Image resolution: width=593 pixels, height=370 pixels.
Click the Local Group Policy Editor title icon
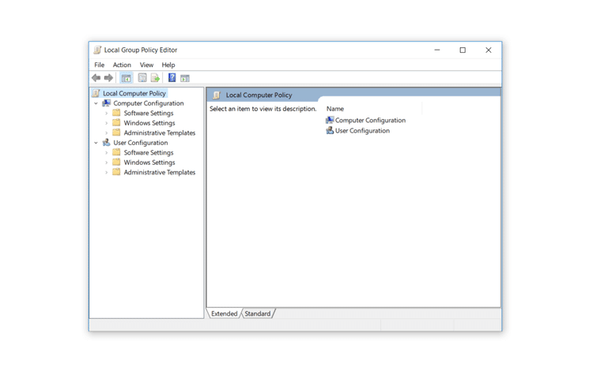pyautogui.click(x=97, y=50)
